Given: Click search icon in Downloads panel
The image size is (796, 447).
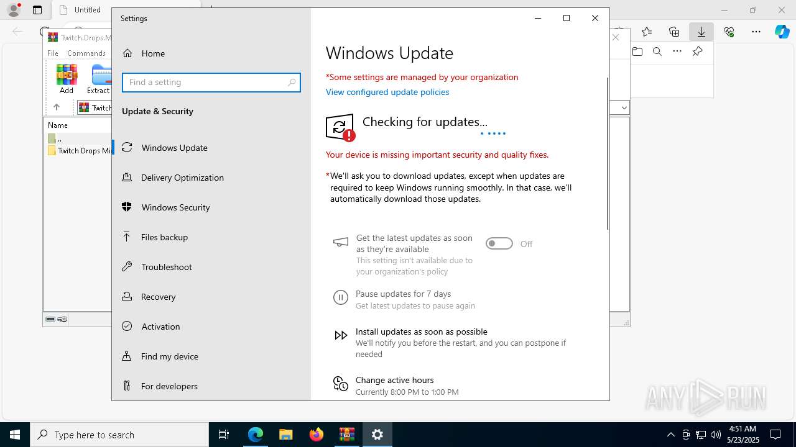Looking at the screenshot, I should pyautogui.click(x=657, y=52).
